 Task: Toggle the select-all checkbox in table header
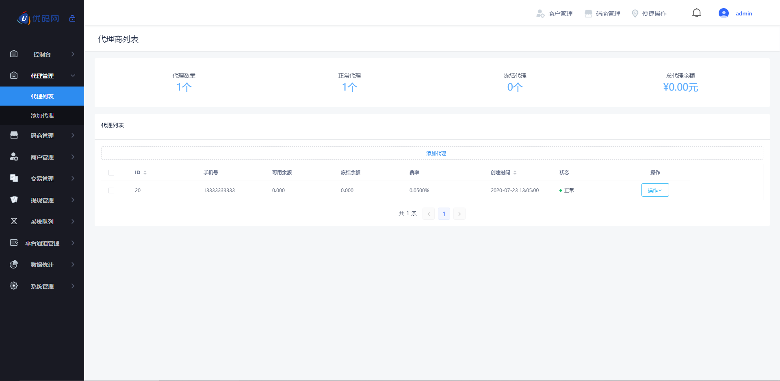coord(111,173)
